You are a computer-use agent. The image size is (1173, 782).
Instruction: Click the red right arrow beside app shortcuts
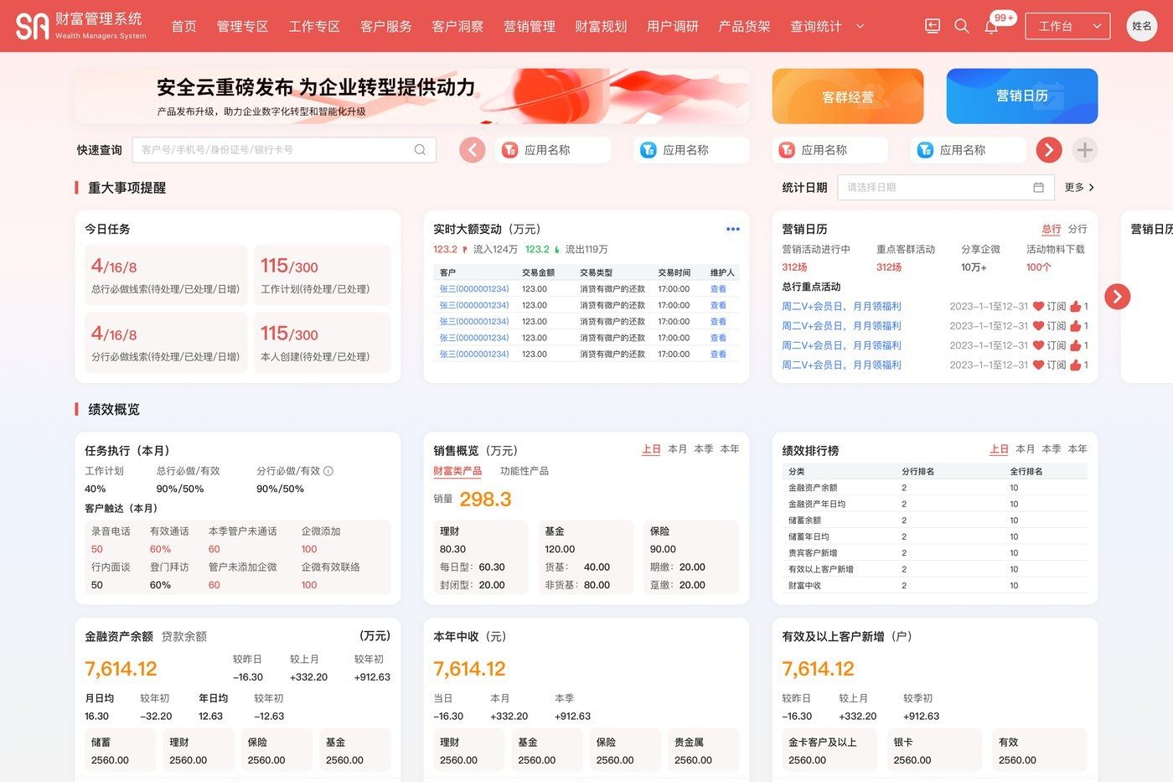[1049, 150]
